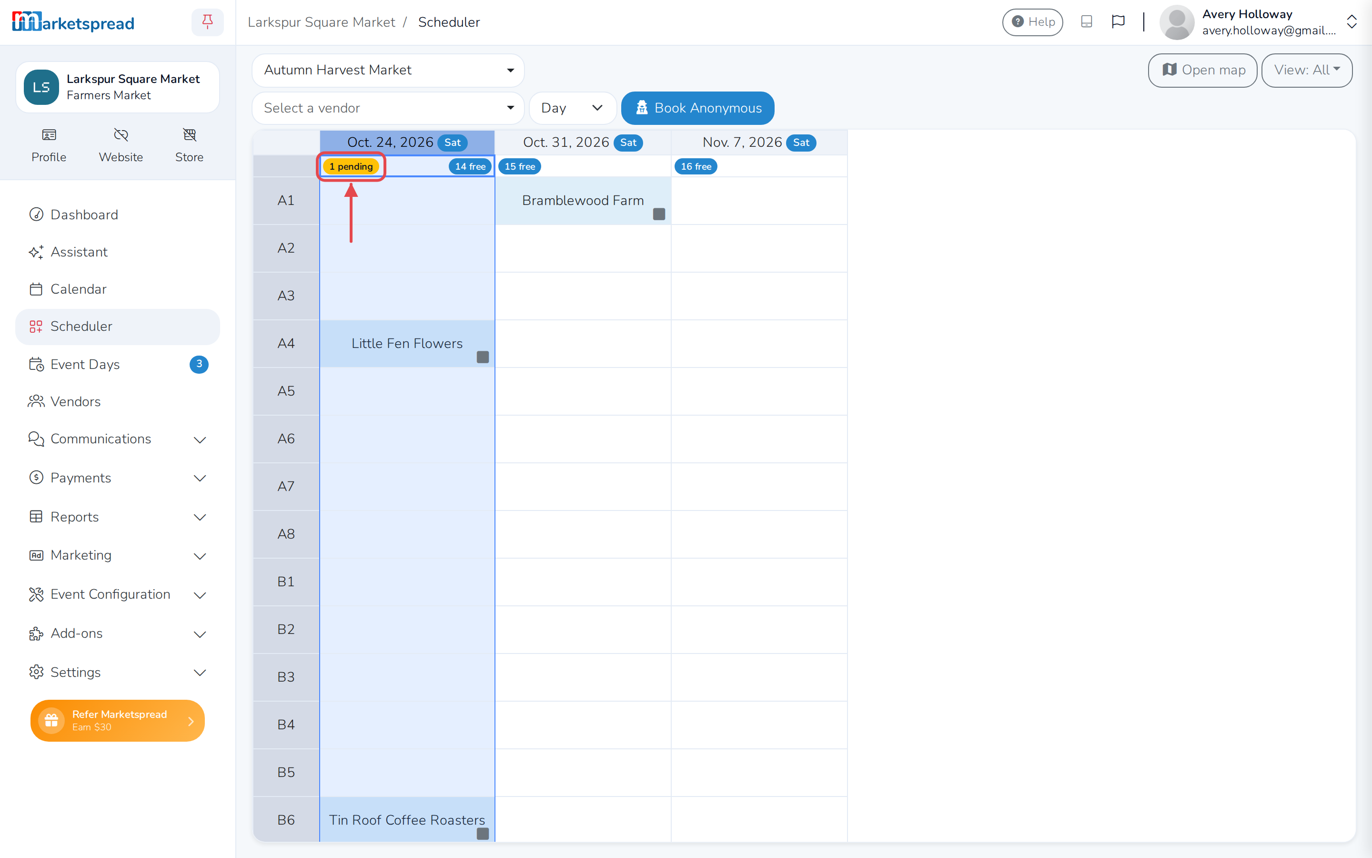Expand the Add-ons menu
The width and height of the screenshot is (1372, 858).
[x=117, y=633]
